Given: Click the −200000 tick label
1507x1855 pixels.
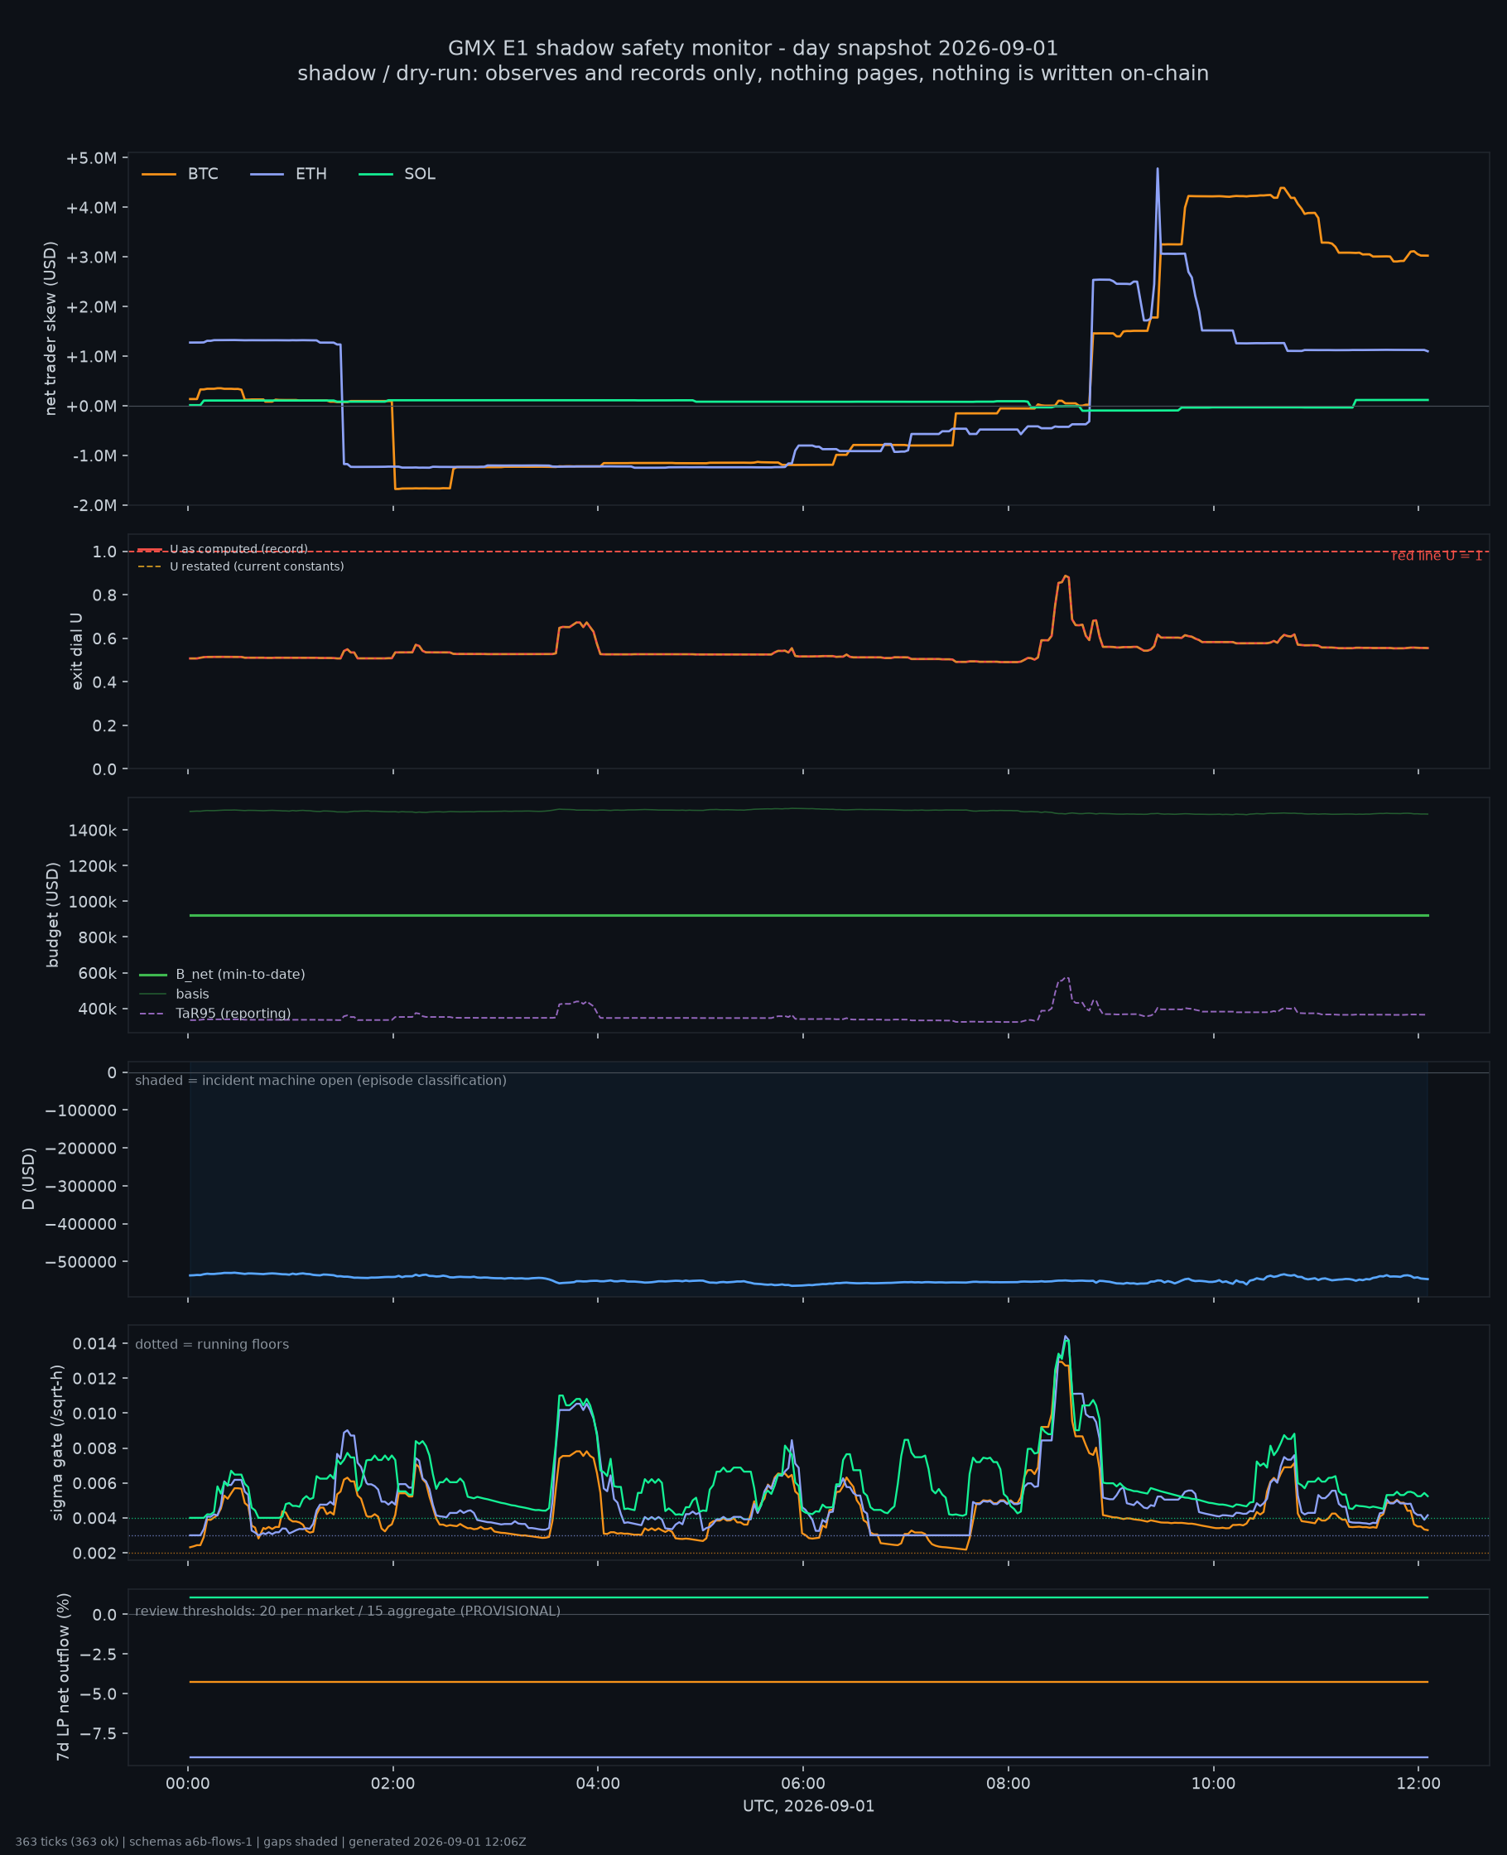Looking at the screenshot, I should click(x=79, y=1149).
